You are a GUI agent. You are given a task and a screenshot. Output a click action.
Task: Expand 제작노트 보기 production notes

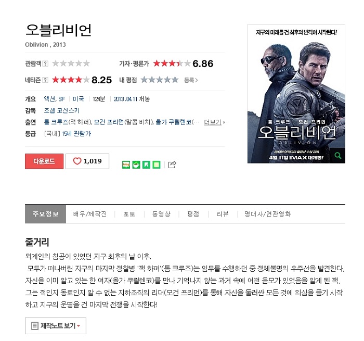tap(56, 326)
